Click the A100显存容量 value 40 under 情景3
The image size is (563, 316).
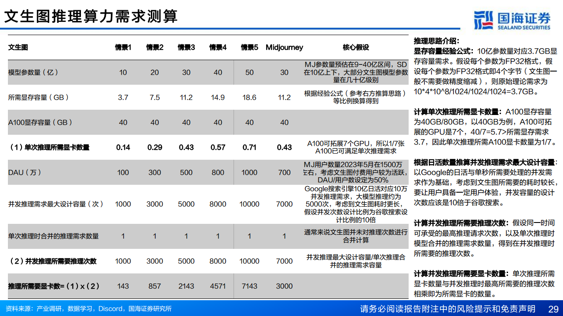pyautogui.click(x=186, y=122)
